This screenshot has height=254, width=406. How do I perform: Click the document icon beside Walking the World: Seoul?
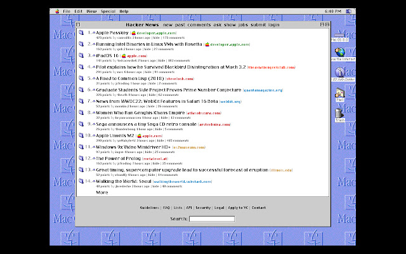tap(81, 181)
